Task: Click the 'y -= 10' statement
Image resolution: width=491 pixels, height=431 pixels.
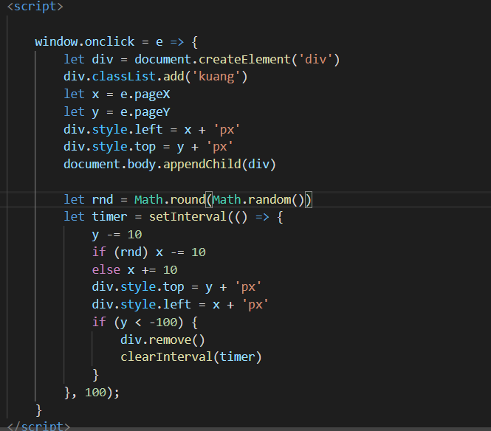Action: point(117,235)
